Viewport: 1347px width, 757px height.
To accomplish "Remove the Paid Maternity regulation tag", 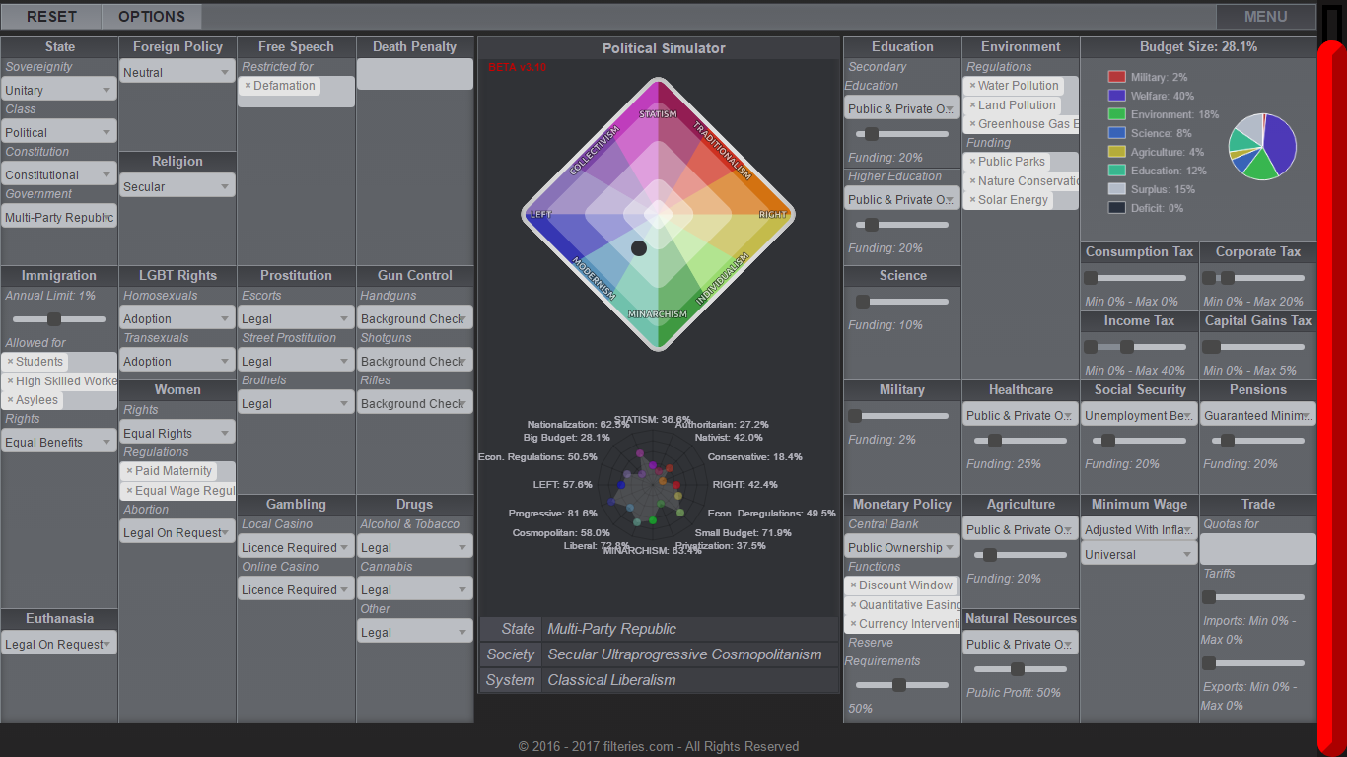I will [129, 471].
